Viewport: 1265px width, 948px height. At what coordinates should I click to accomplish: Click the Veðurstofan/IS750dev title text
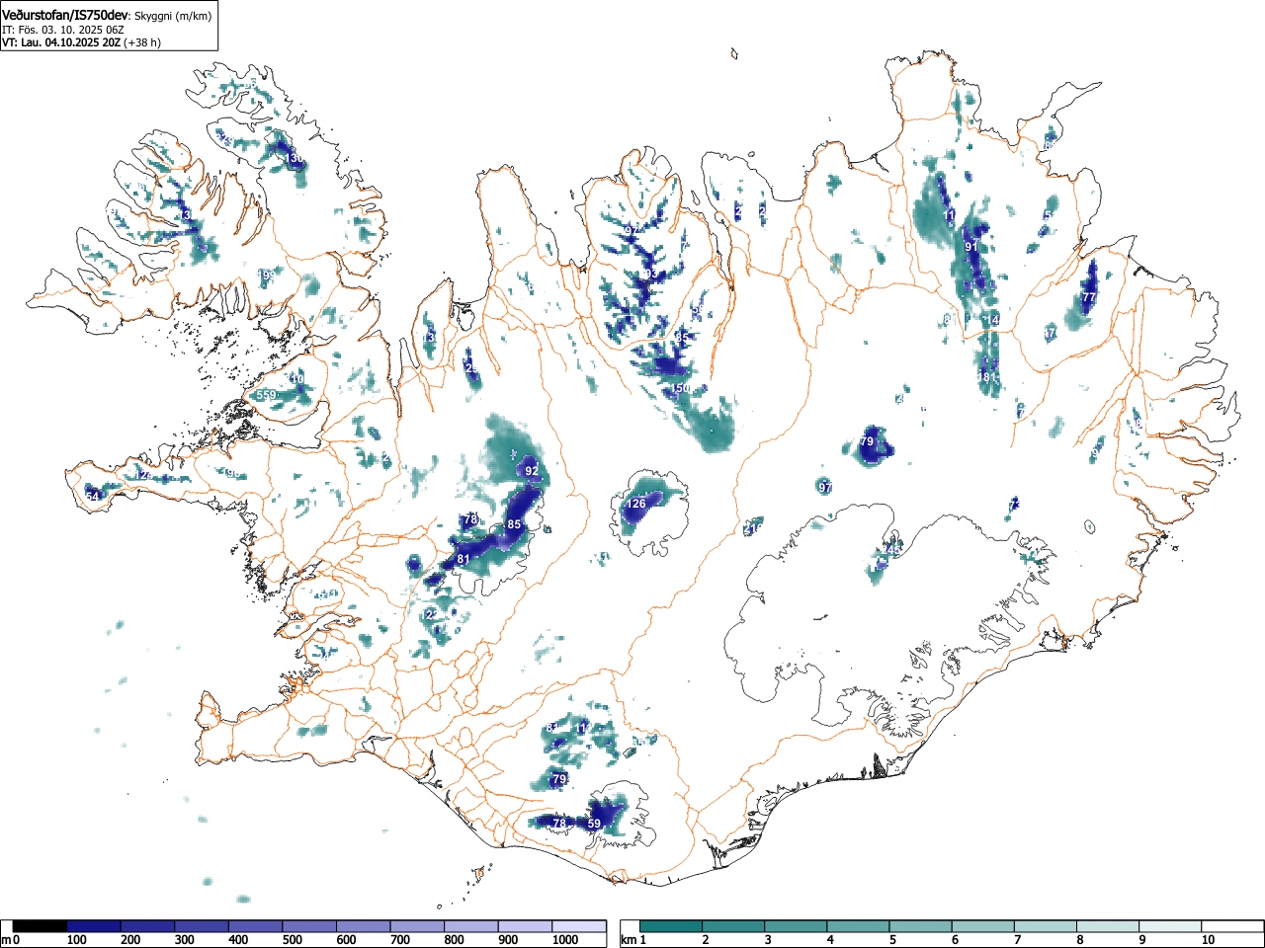[x=65, y=15]
